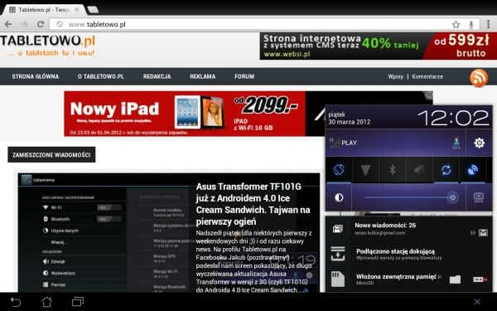
Task: Reload the page with the refresh icon
Action: 41,24
